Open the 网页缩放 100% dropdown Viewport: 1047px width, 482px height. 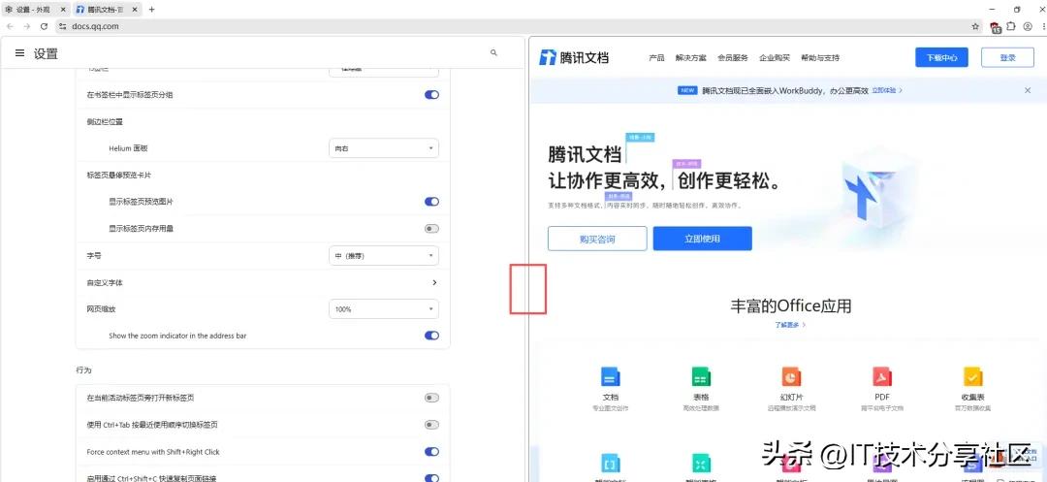[x=384, y=309]
